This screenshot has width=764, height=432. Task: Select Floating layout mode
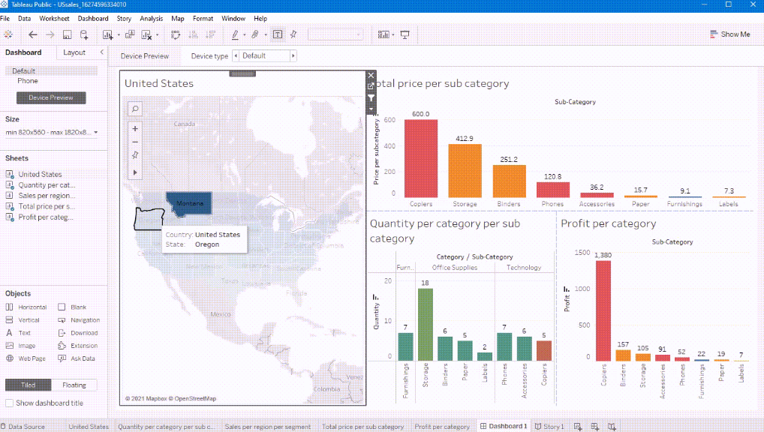(x=74, y=385)
